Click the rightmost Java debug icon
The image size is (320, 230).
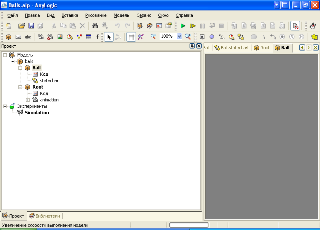pyautogui.click(x=313, y=26)
